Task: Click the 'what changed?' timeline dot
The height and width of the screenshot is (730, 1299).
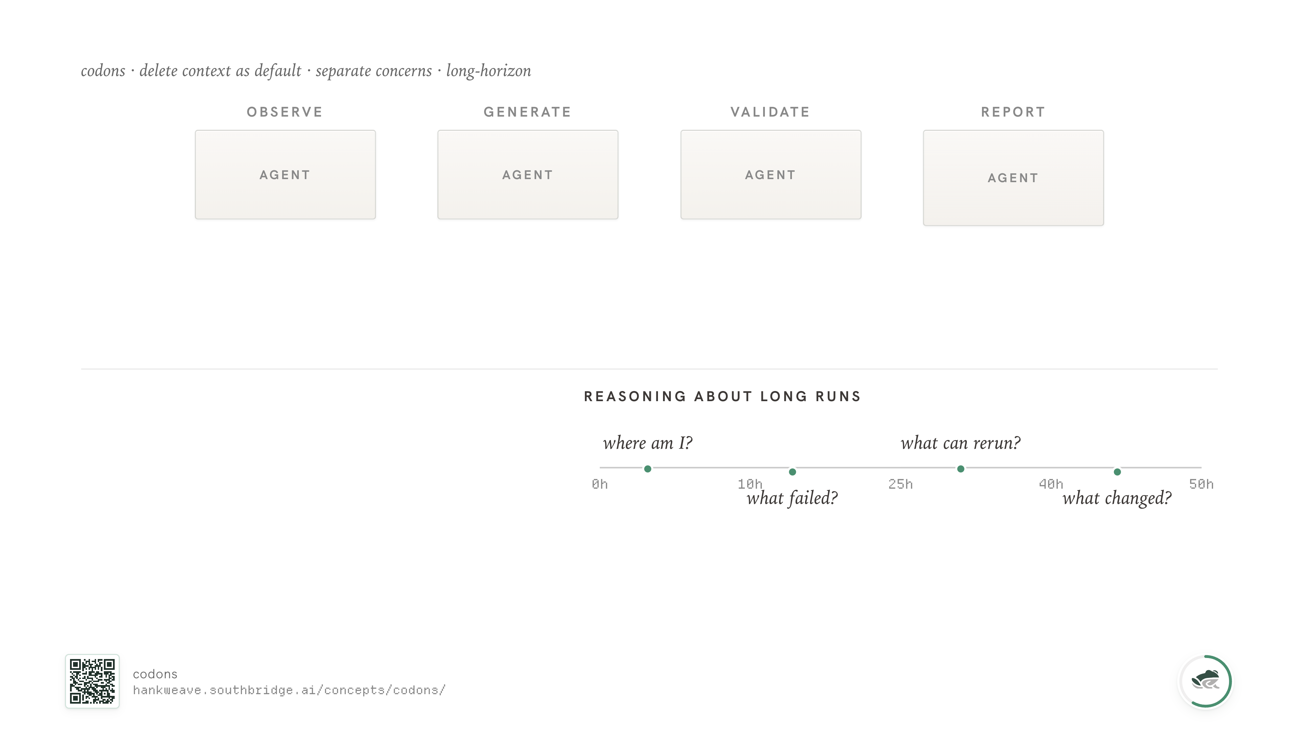Action: (x=1117, y=472)
